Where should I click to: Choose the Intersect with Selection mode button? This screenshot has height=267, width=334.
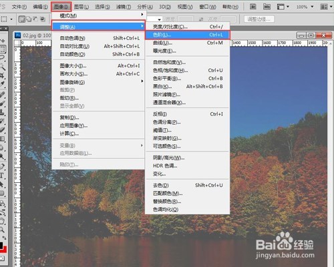(43, 19)
